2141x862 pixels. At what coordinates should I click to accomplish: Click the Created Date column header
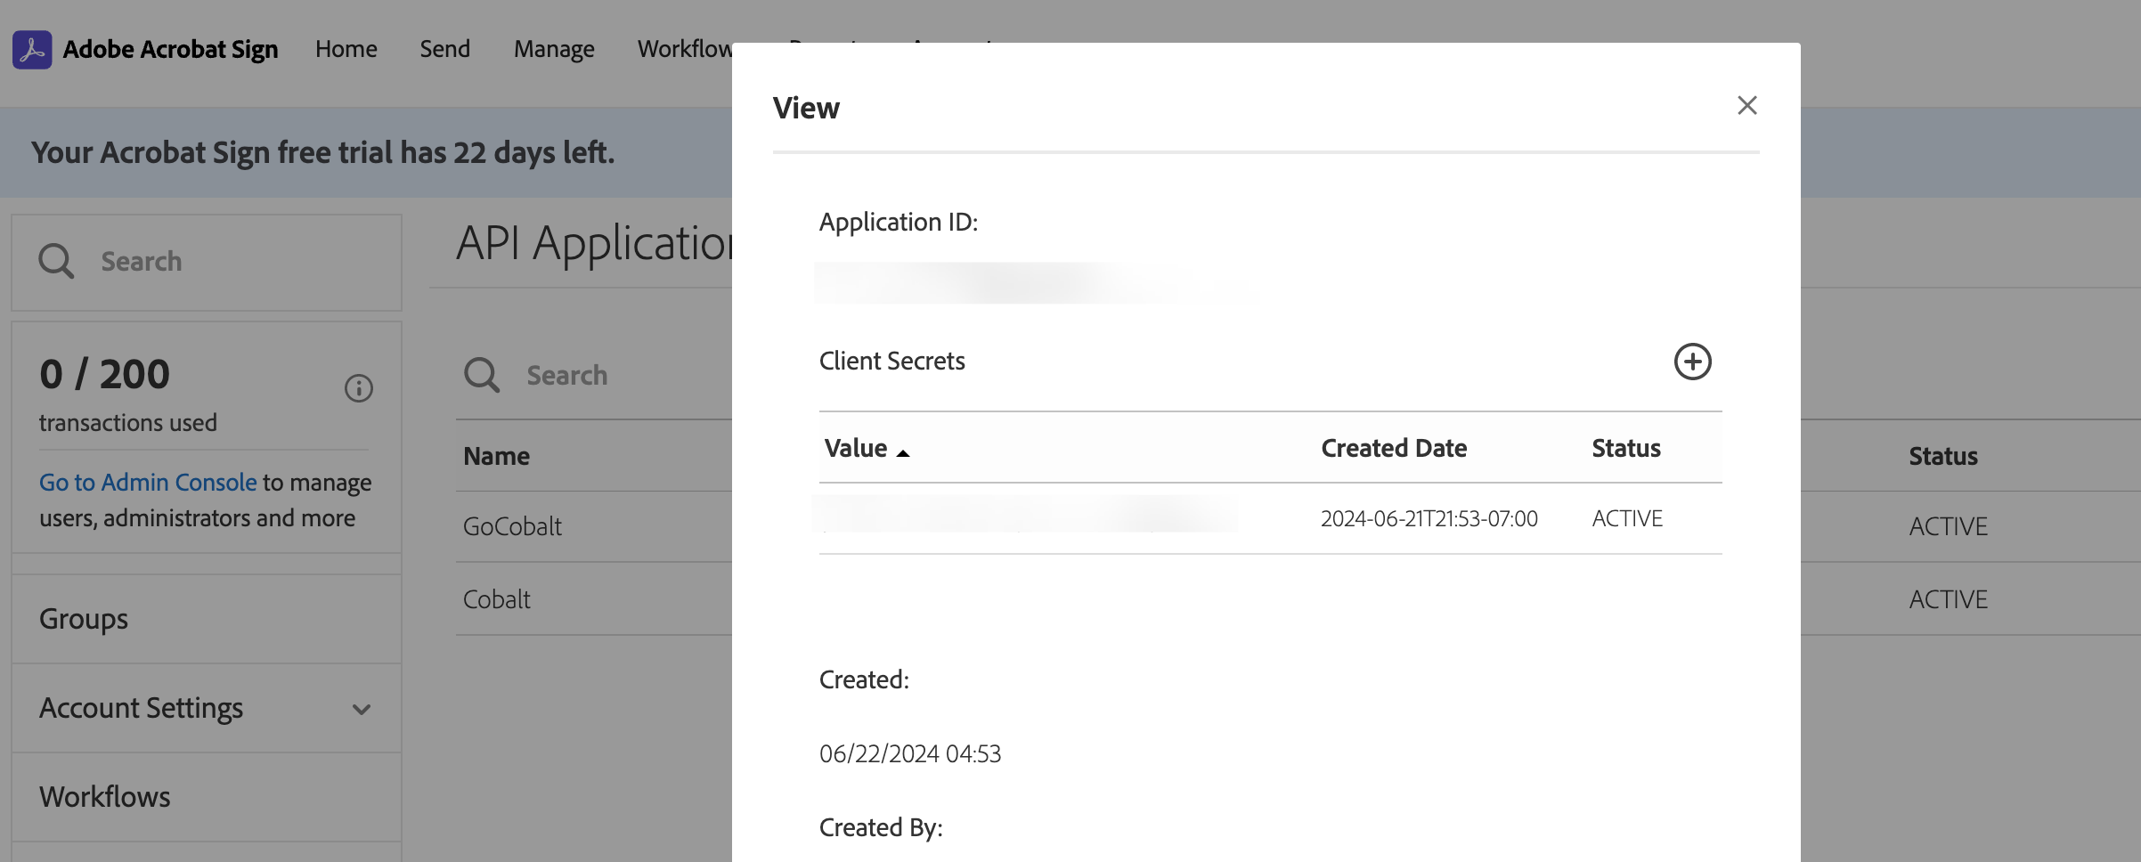coord(1394,448)
